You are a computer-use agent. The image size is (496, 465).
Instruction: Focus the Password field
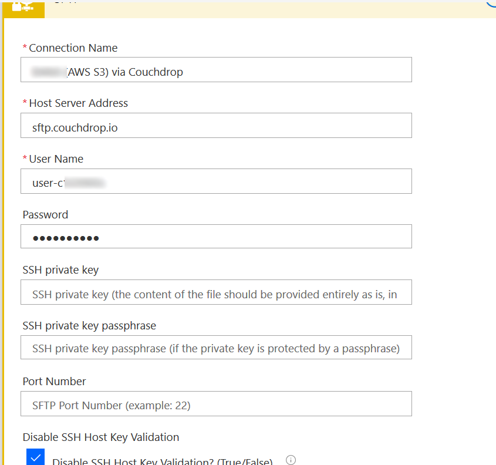(216, 237)
